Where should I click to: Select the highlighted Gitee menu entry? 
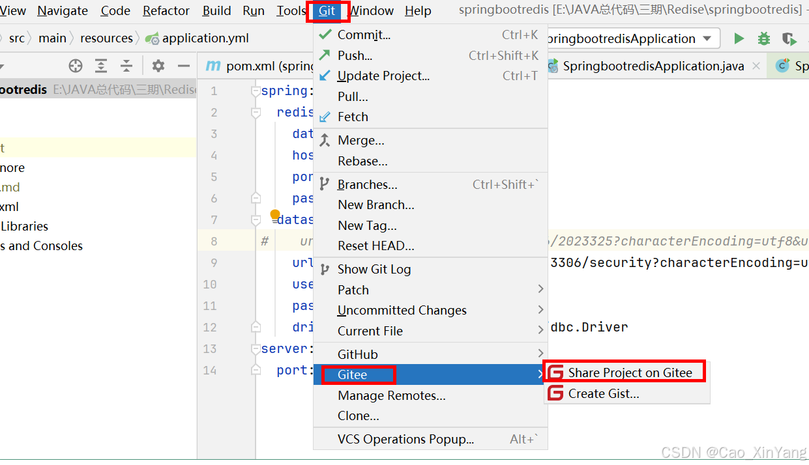click(430, 374)
